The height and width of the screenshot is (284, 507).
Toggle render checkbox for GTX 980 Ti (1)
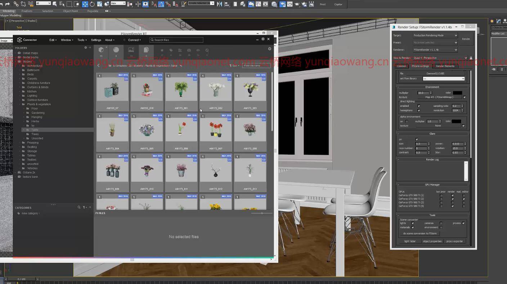coord(453,195)
